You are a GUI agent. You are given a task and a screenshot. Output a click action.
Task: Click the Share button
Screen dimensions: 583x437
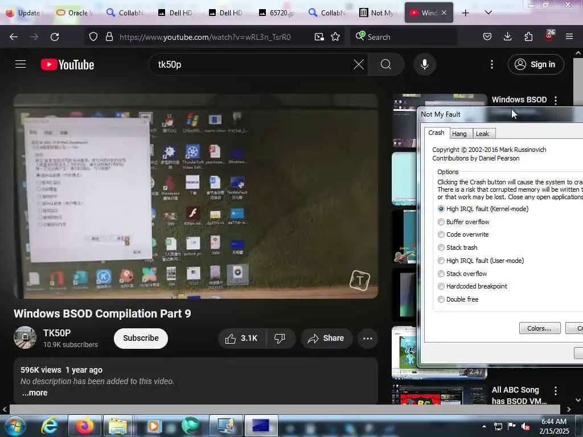click(x=326, y=338)
